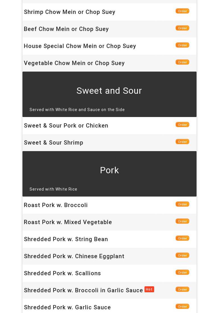Open Shredded Pork w. Scallions item name
Viewport: 219px width, 313px height.
(62, 273)
